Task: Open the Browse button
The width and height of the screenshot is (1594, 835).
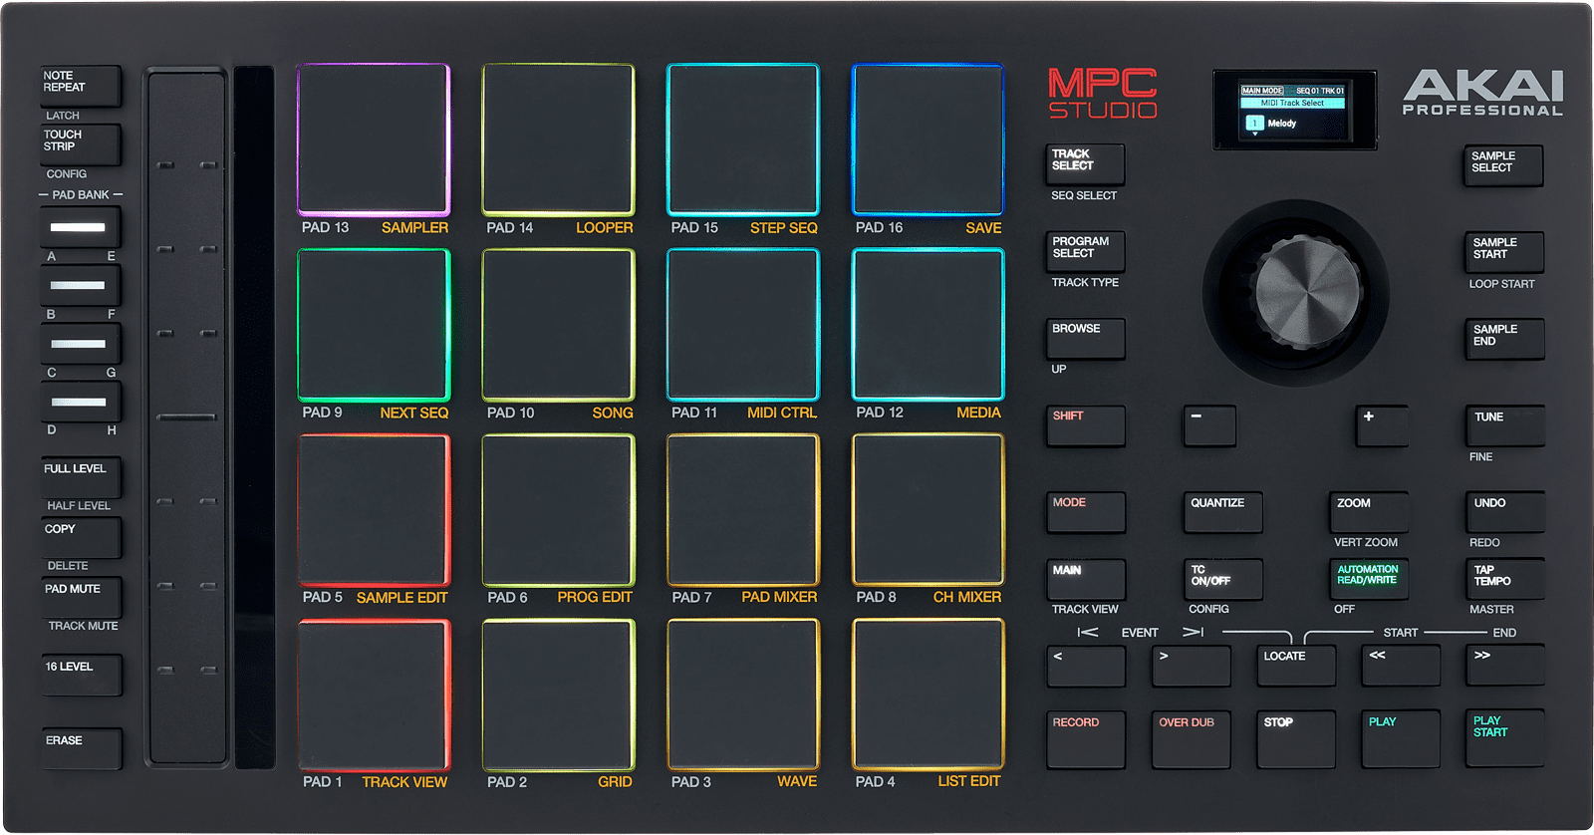Action: pyautogui.click(x=1085, y=339)
